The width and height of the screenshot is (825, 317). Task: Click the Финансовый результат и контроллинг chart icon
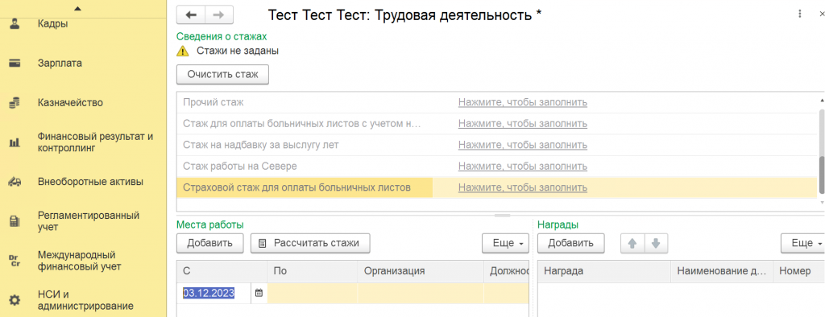pos(15,142)
